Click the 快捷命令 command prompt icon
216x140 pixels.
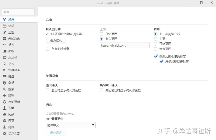[x=4, y=70]
